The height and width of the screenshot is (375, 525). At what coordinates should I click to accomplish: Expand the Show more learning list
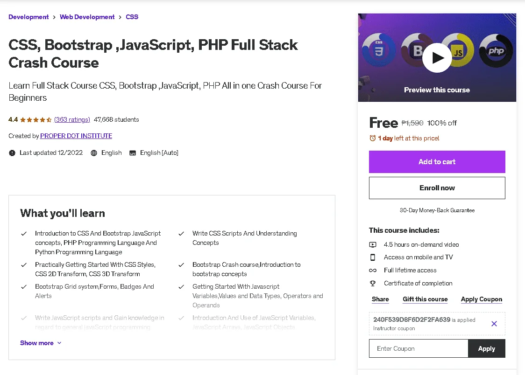41,343
